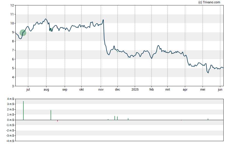Viewport: 228px width, 145px height.
Task: Click the '9' price axis value
Action: coord(13,32)
